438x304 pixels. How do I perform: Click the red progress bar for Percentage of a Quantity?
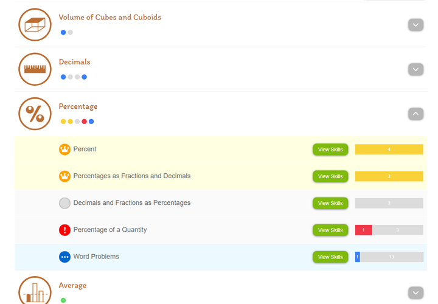(x=363, y=230)
